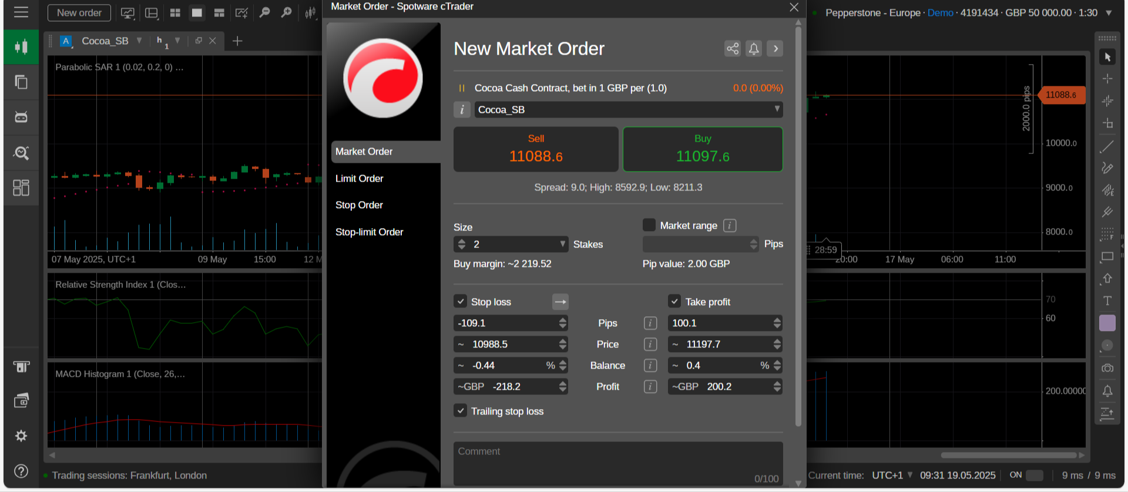Select Market Order tab
Viewport: 1128px width, 492px height.
tap(386, 152)
